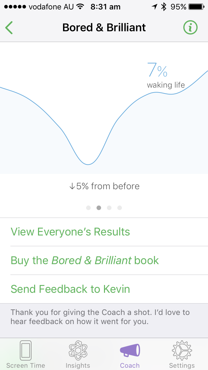
Task: Tap the battery indicator icon
Action: [x=196, y=7]
